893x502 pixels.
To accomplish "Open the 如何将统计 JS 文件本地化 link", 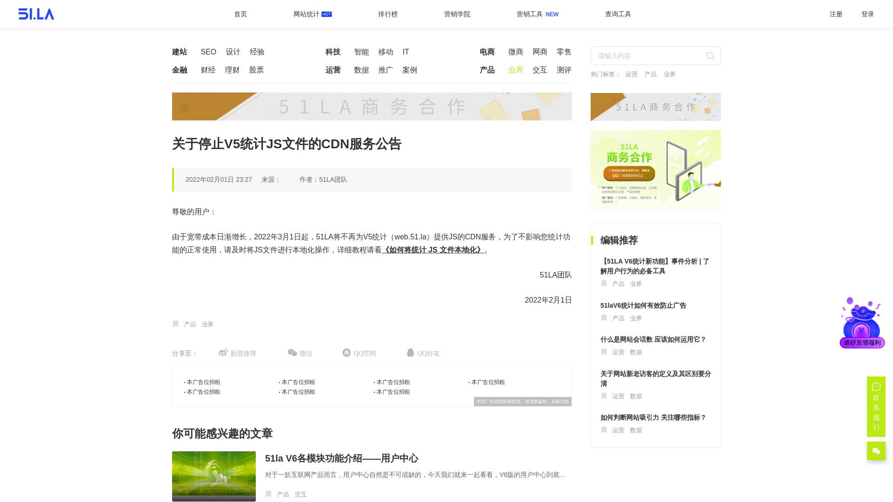I will tap(433, 250).
